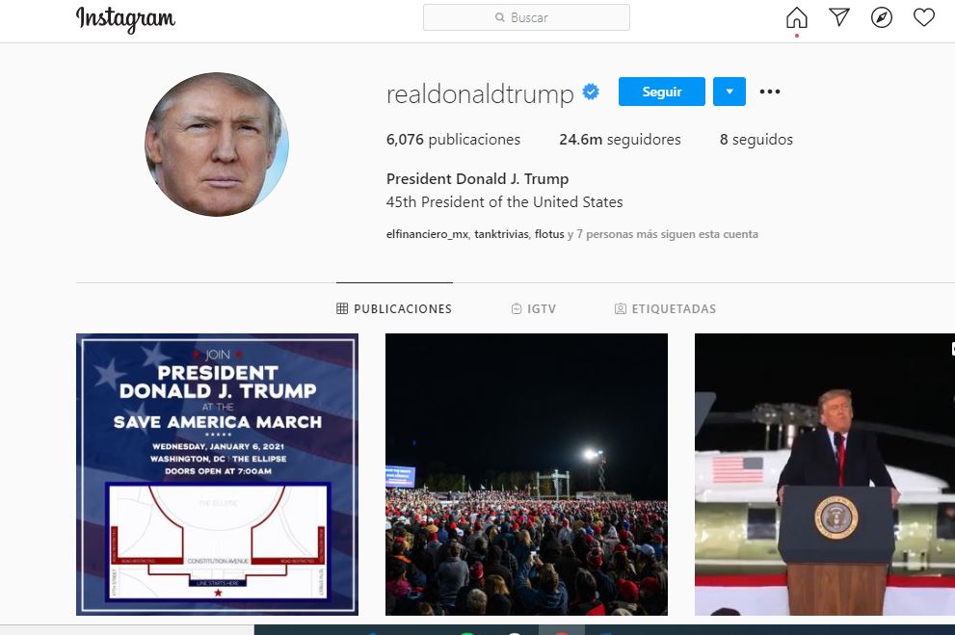View the 24.6m seguidores list
955x635 pixels.
click(x=620, y=140)
